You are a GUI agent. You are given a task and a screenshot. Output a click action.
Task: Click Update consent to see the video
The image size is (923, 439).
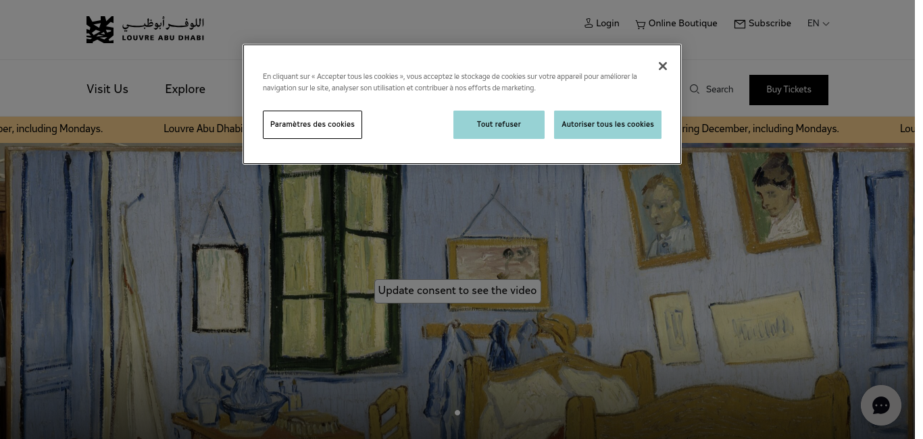click(x=457, y=291)
